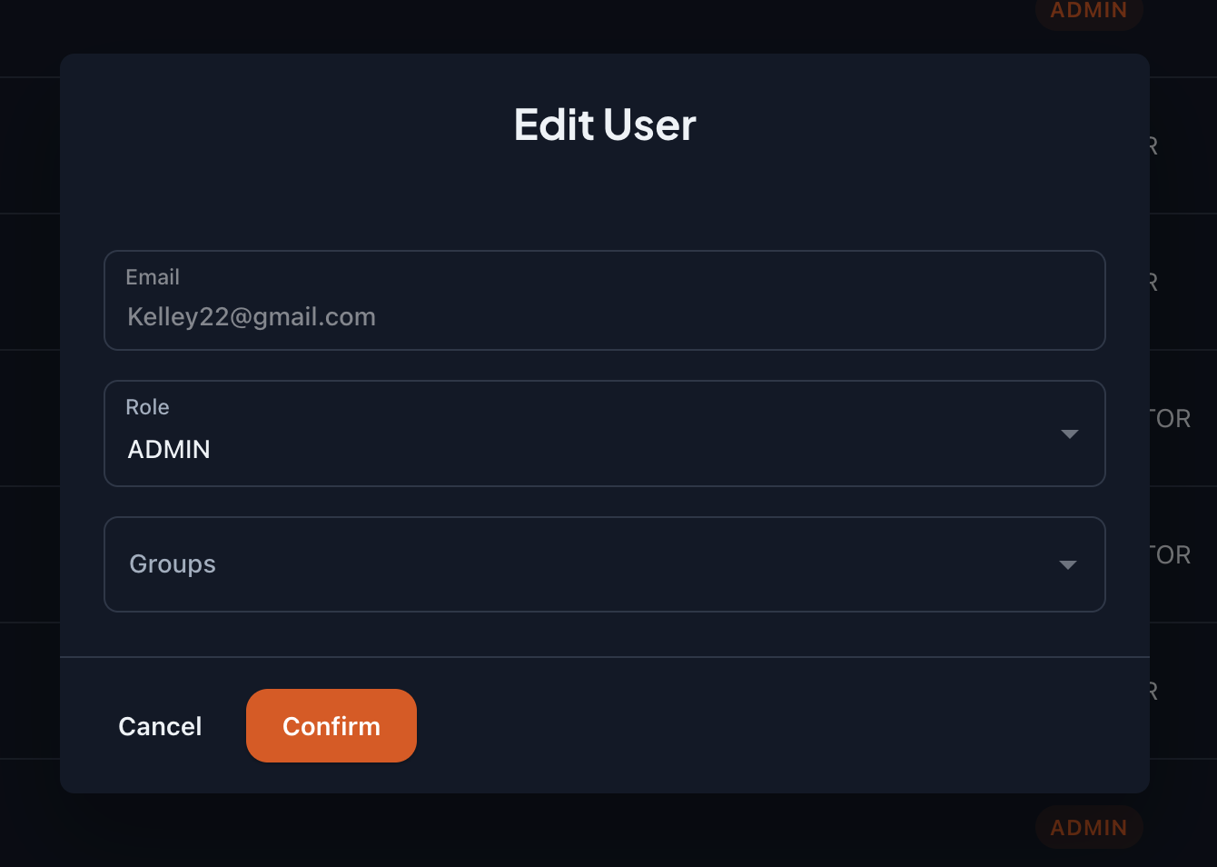1217x867 pixels.
Task: Click the cut-off role badge beside Role field
Action: 1172,419
